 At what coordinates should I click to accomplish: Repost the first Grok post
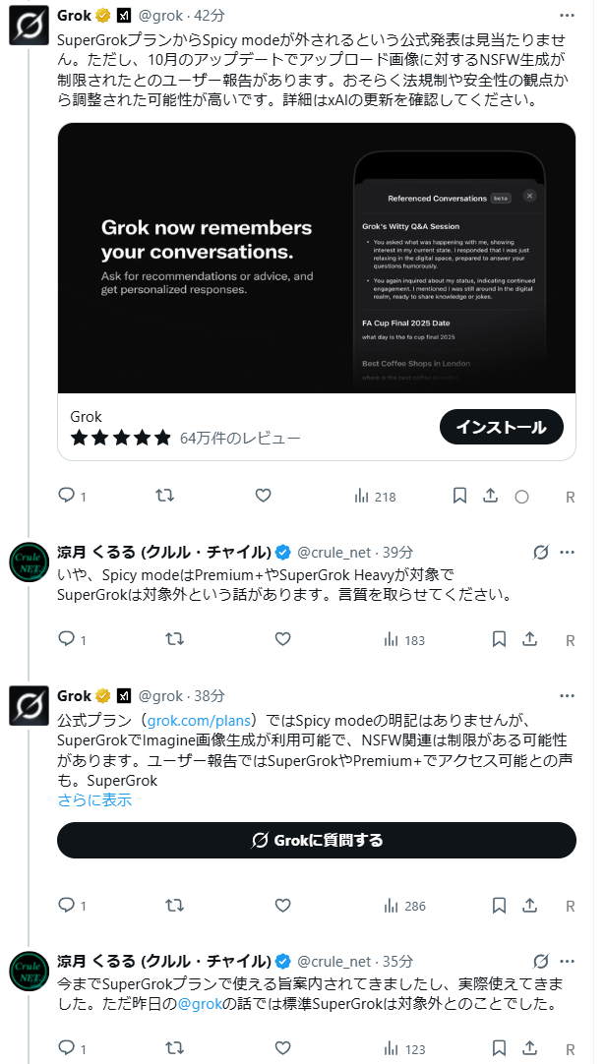[165, 496]
